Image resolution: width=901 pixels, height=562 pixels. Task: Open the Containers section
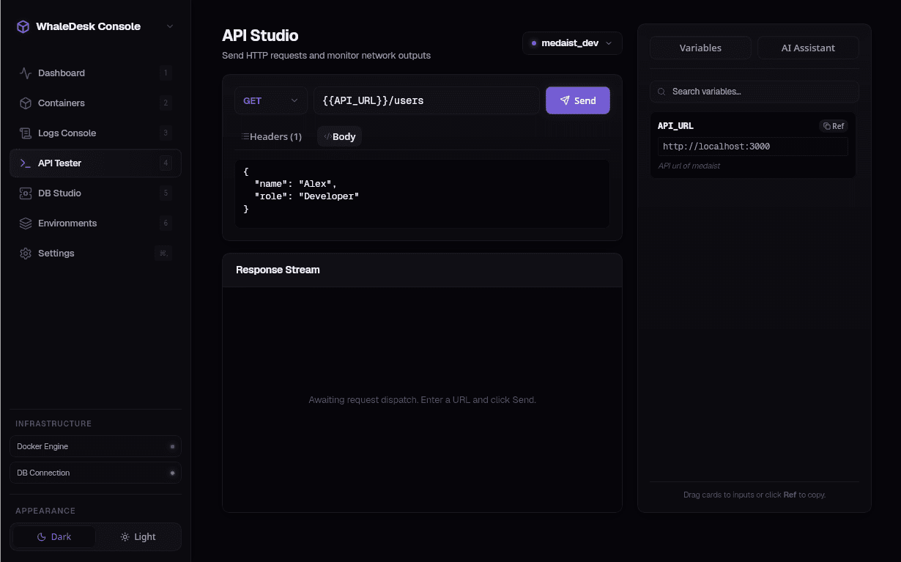click(x=95, y=103)
